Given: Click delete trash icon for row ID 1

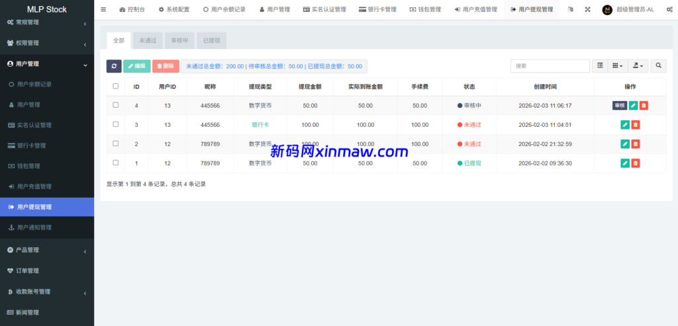Looking at the screenshot, I should [636, 163].
